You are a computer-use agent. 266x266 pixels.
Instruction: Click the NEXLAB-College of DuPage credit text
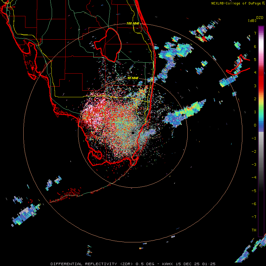(x=238, y=3)
